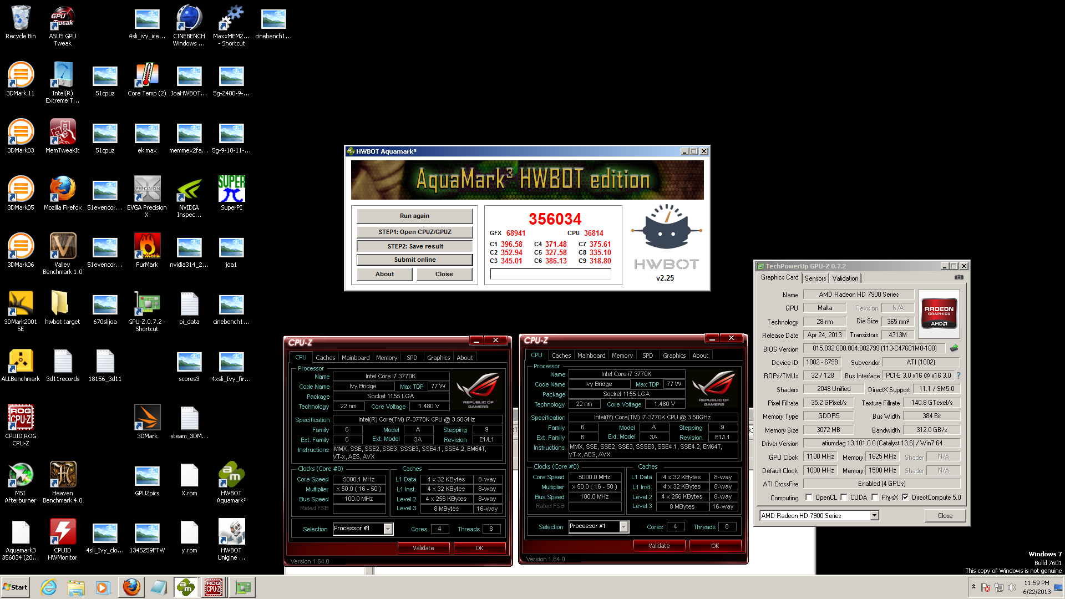Open 3DMark2001 SE desktop icon

21,311
